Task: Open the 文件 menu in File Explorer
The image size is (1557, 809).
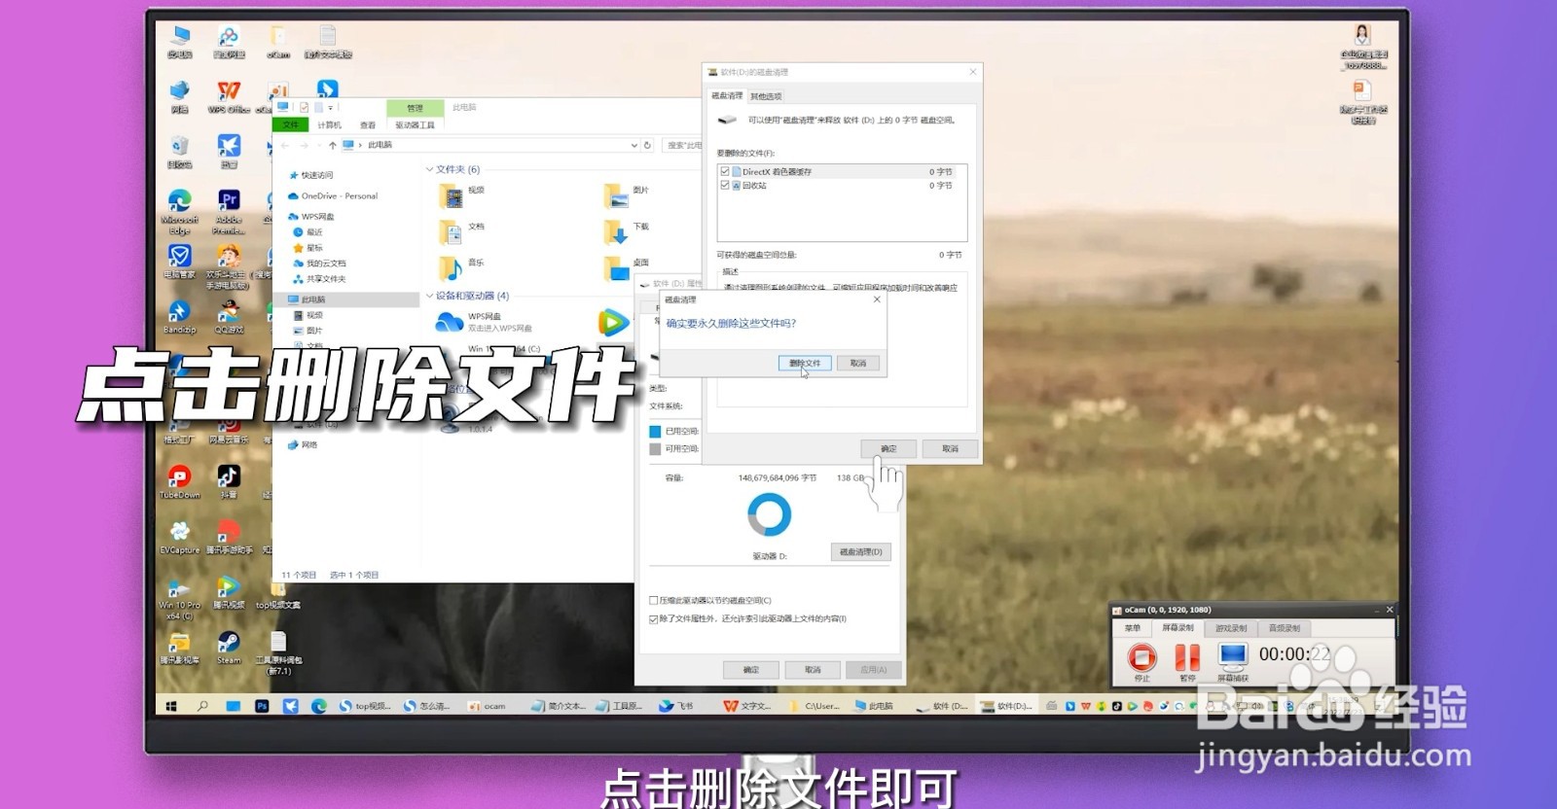Action: [290, 124]
